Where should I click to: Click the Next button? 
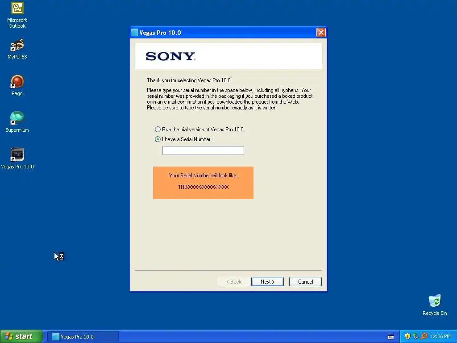click(x=267, y=281)
